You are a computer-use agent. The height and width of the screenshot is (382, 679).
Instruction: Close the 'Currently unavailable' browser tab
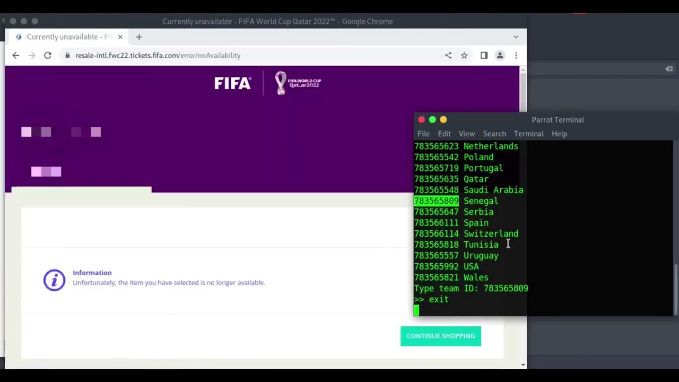coord(120,37)
